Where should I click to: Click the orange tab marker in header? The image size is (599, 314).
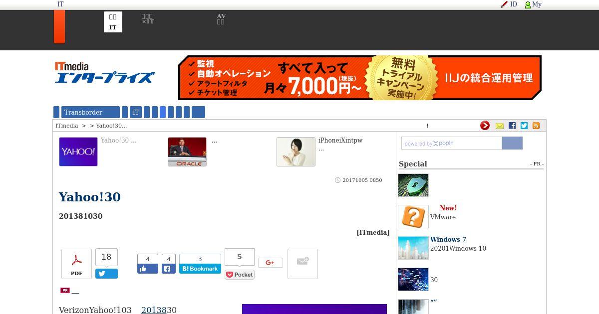59,26
